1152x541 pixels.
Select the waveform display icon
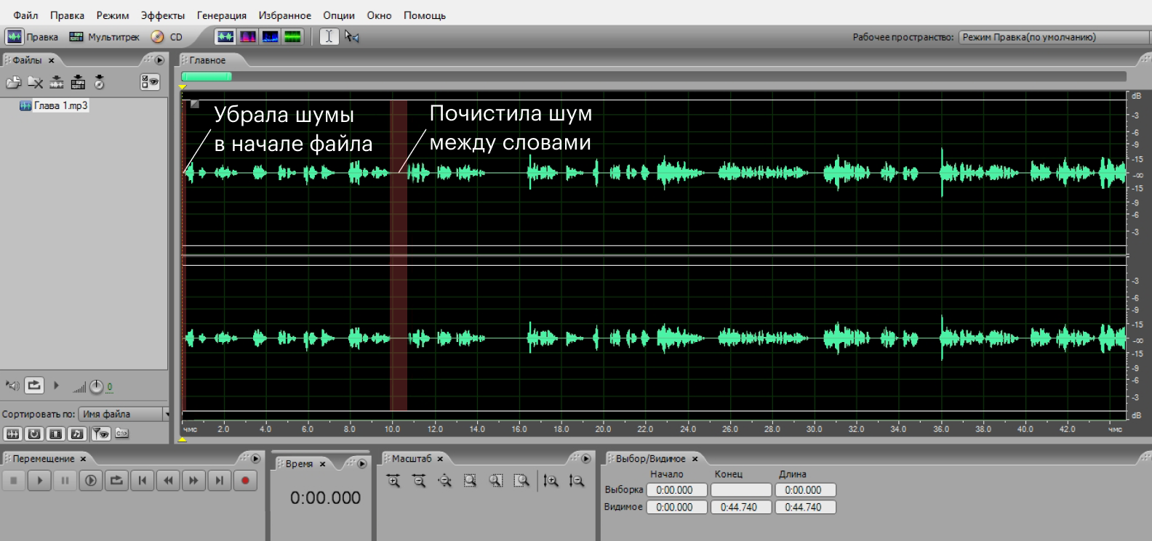(225, 36)
